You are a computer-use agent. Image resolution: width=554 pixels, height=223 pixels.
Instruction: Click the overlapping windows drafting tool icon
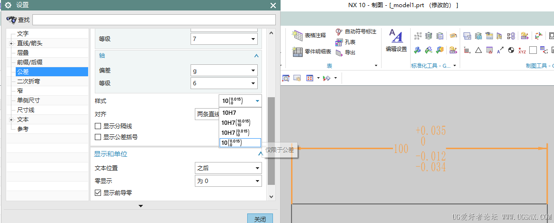[467, 35]
